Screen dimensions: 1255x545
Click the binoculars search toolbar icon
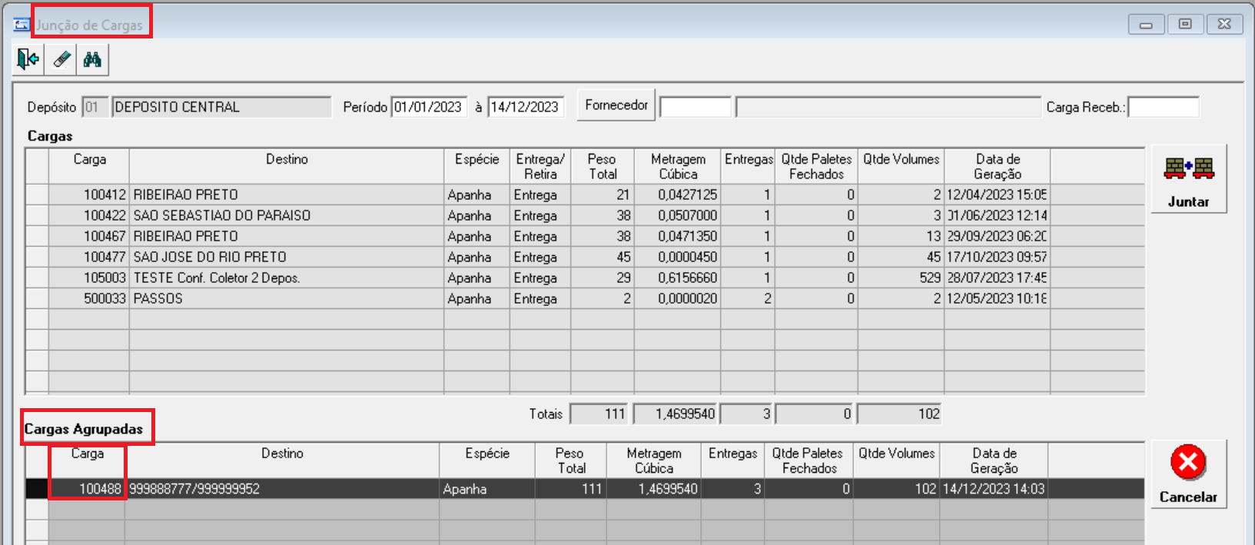(92, 59)
